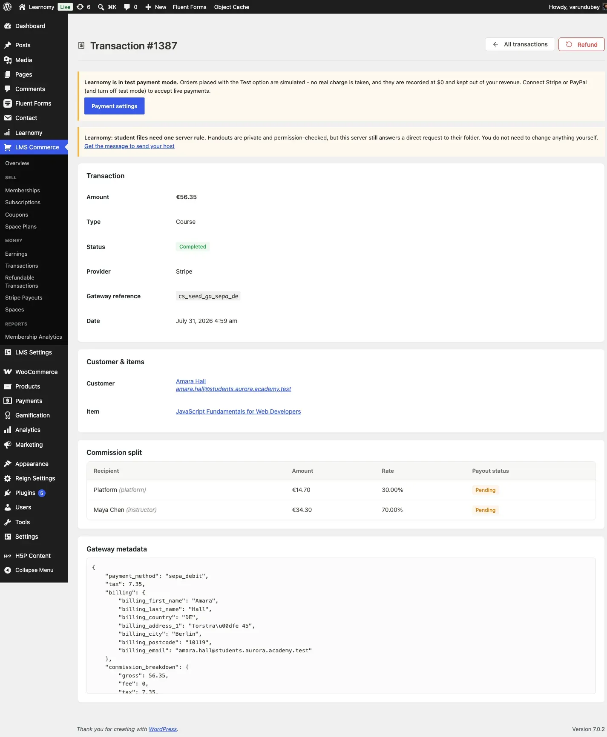This screenshot has width=607, height=737.
Task: Open Fluent Forms in the admin bar
Action: click(x=190, y=7)
